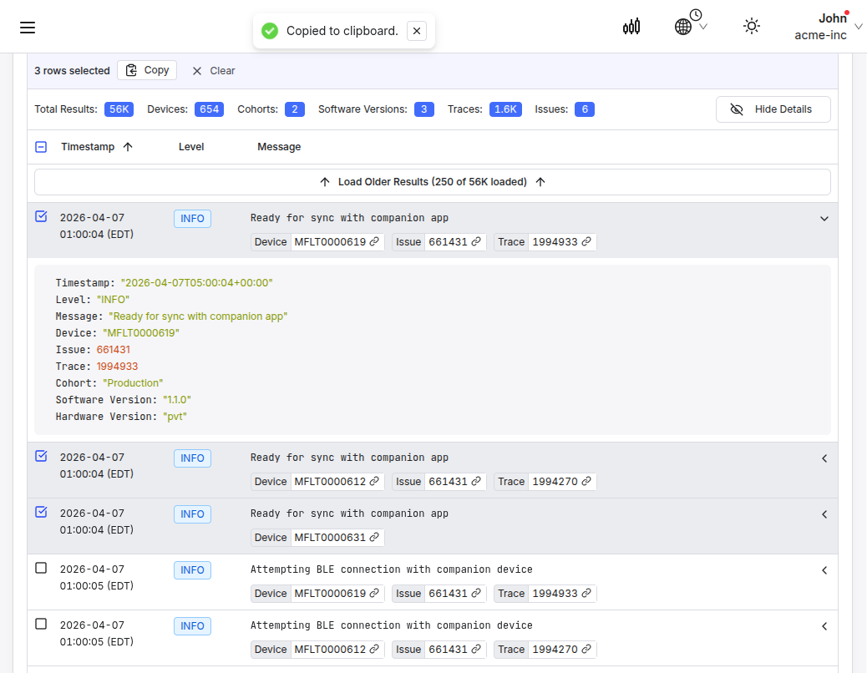Image resolution: width=867 pixels, height=673 pixels.
Task: Open link icon for Device MFLT0000619
Action: (x=374, y=242)
